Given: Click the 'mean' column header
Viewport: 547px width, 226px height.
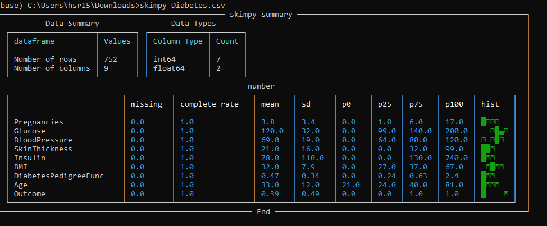Looking at the screenshot, I should [x=270, y=104].
